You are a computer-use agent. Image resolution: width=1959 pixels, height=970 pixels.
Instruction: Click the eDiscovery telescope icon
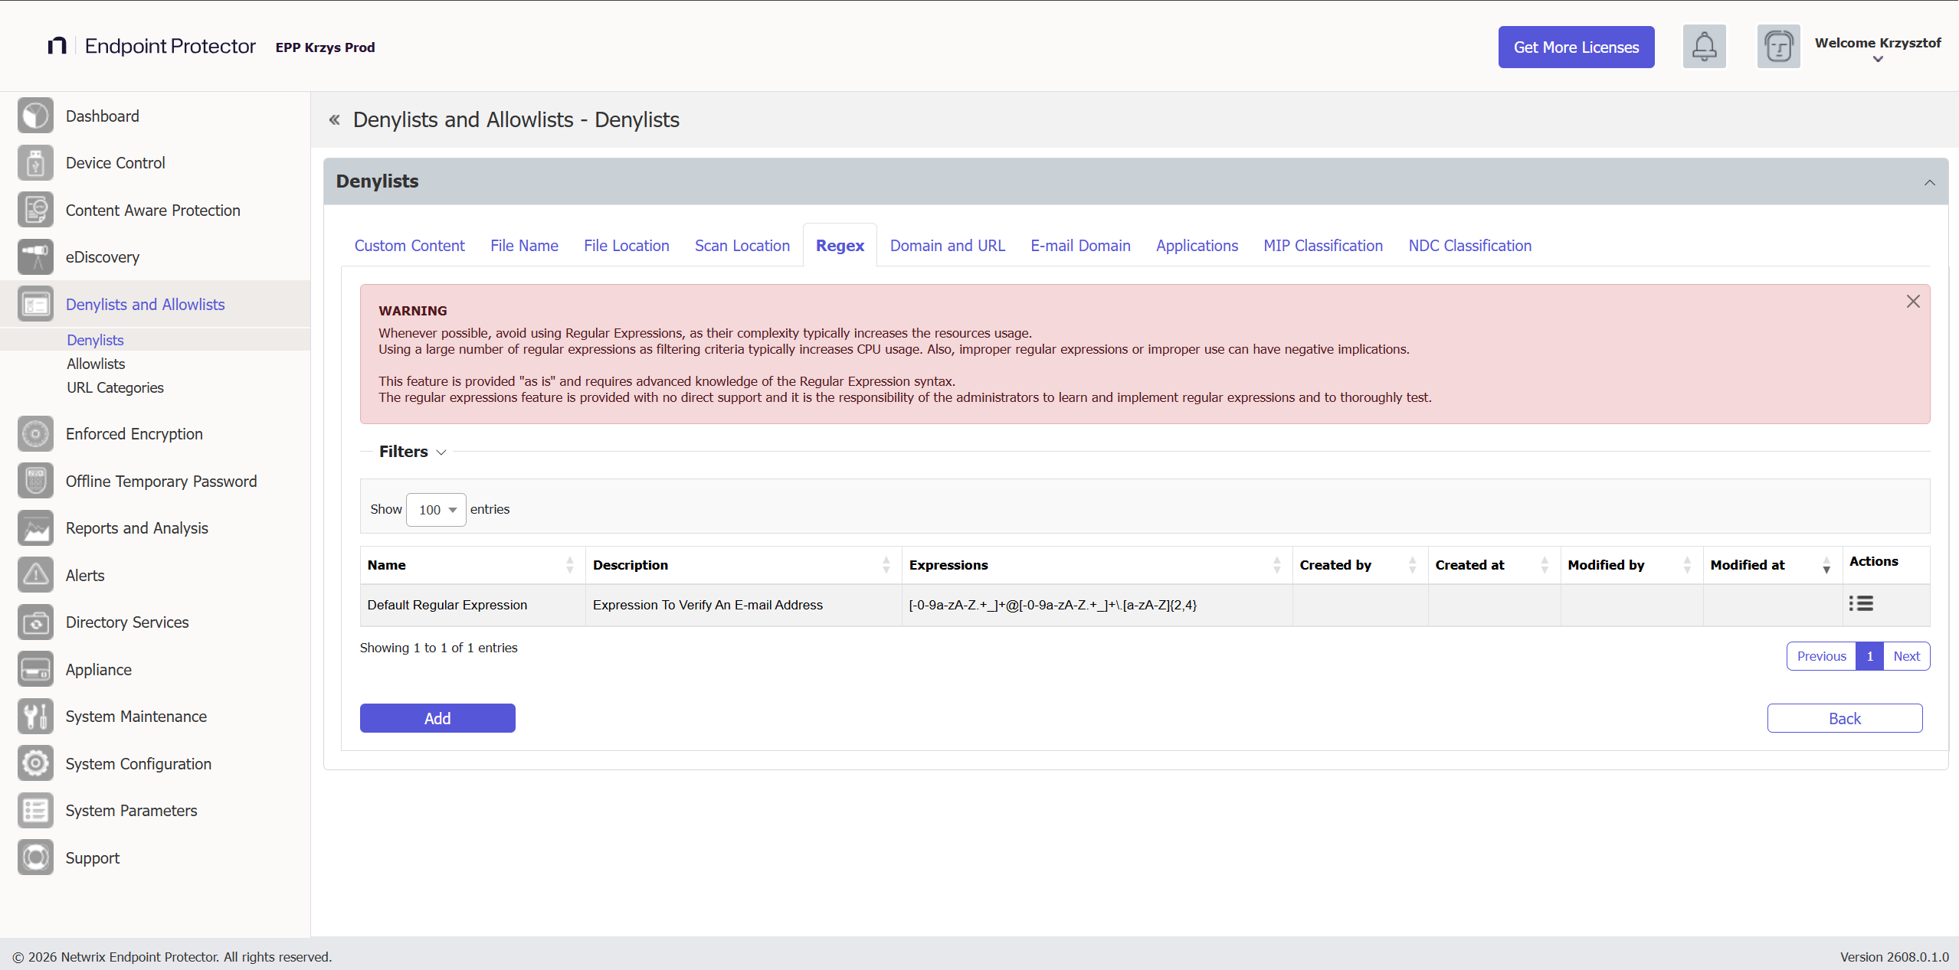[35, 257]
